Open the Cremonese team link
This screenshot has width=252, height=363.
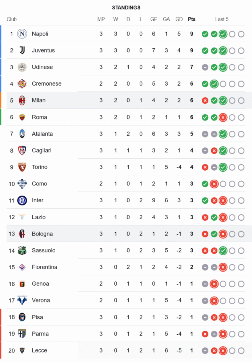pyautogui.click(x=47, y=83)
